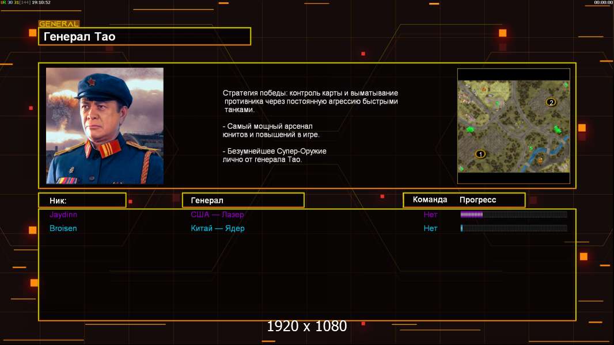Click the Команда column header

(430, 200)
